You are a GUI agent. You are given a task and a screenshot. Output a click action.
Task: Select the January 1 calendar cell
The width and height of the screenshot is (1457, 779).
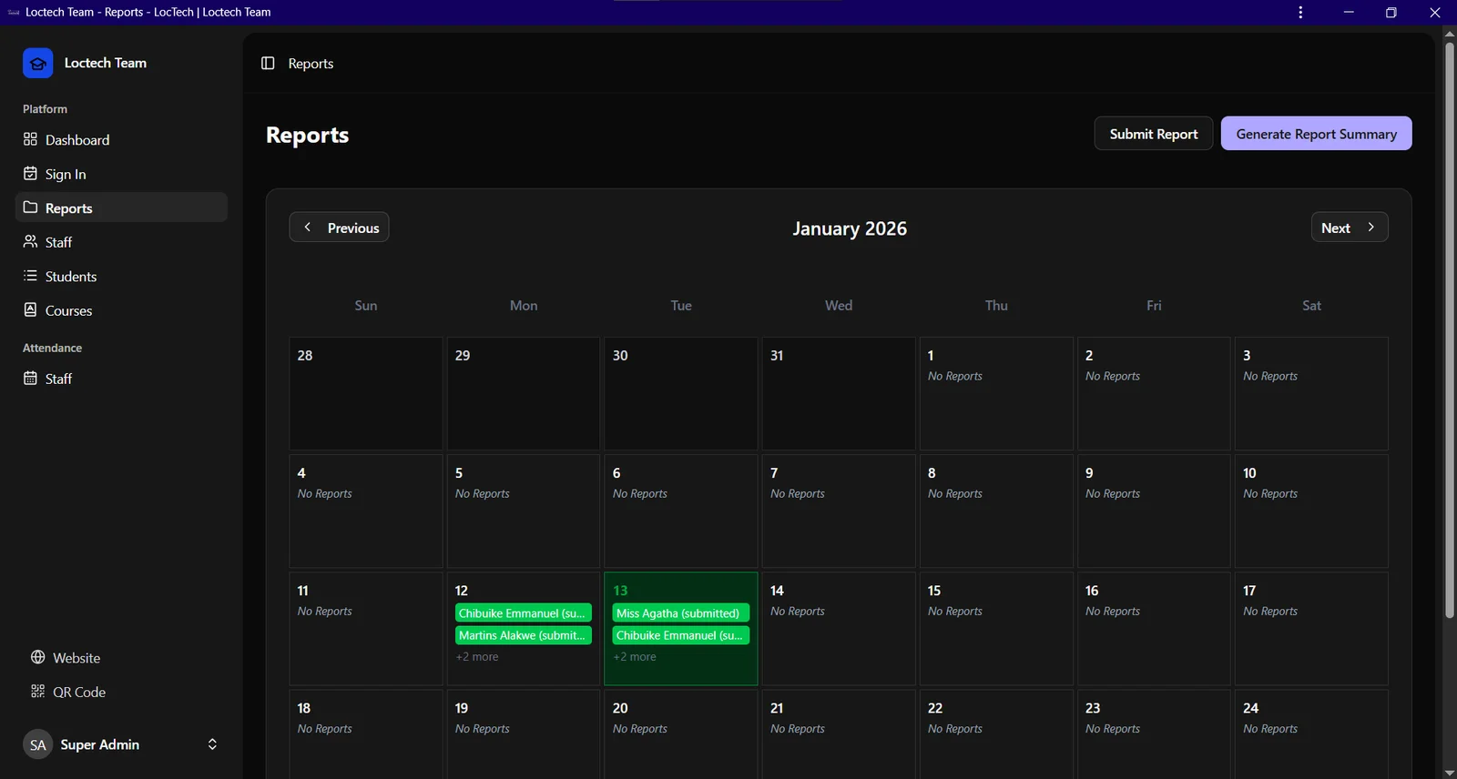pos(996,393)
